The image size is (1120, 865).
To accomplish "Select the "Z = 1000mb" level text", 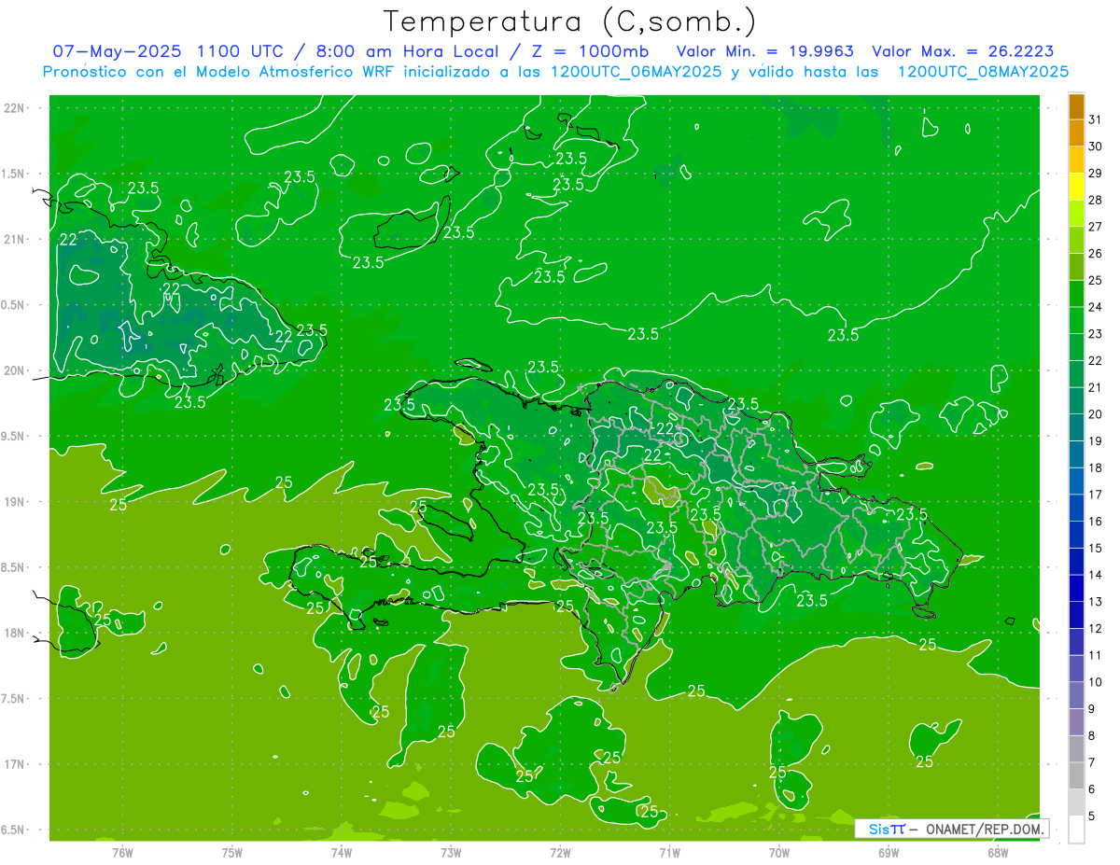I will coord(588,51).
